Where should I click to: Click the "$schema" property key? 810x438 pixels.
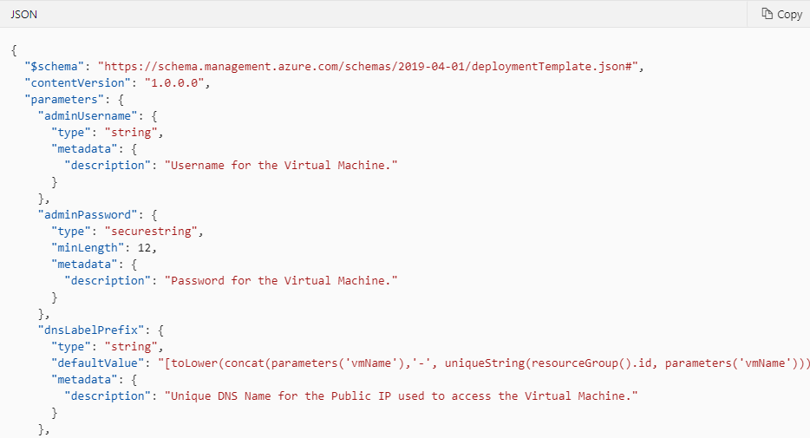(x=55, y=67)
